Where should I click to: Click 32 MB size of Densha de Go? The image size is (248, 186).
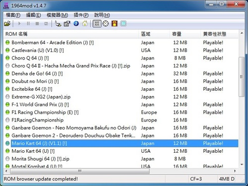coord(180,73)
